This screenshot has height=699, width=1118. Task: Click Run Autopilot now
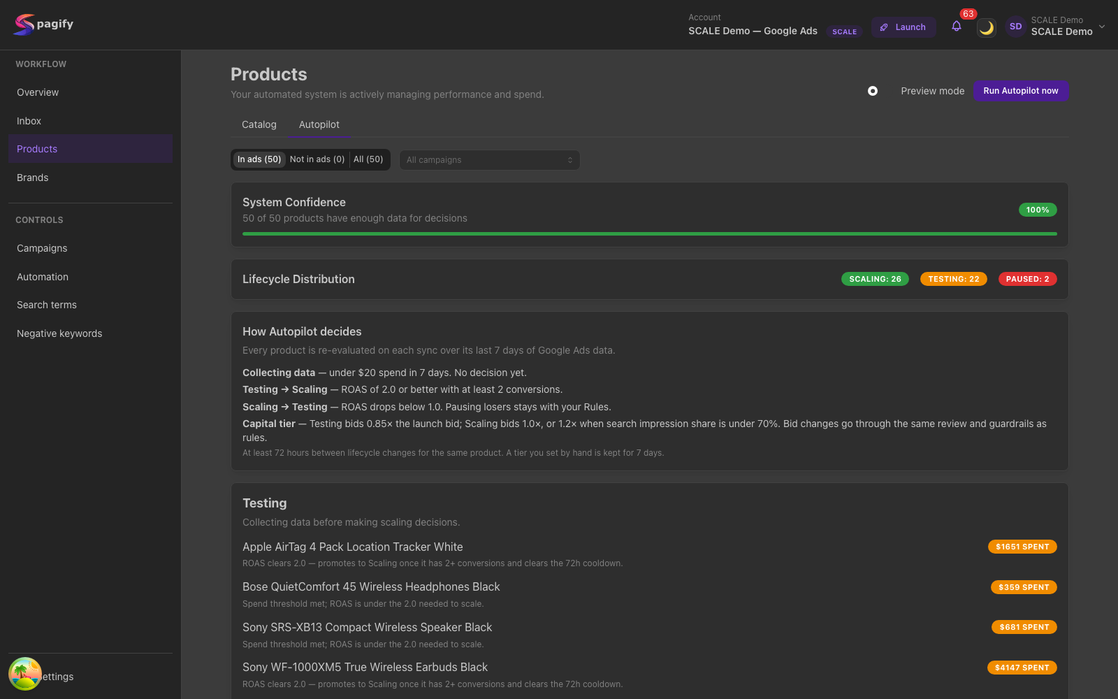pos(1020,91)
